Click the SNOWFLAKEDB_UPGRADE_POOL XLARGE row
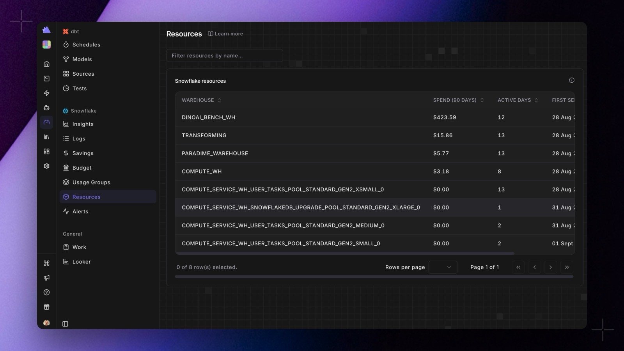The height and width of the screenshot is (351, 624). 375,207
